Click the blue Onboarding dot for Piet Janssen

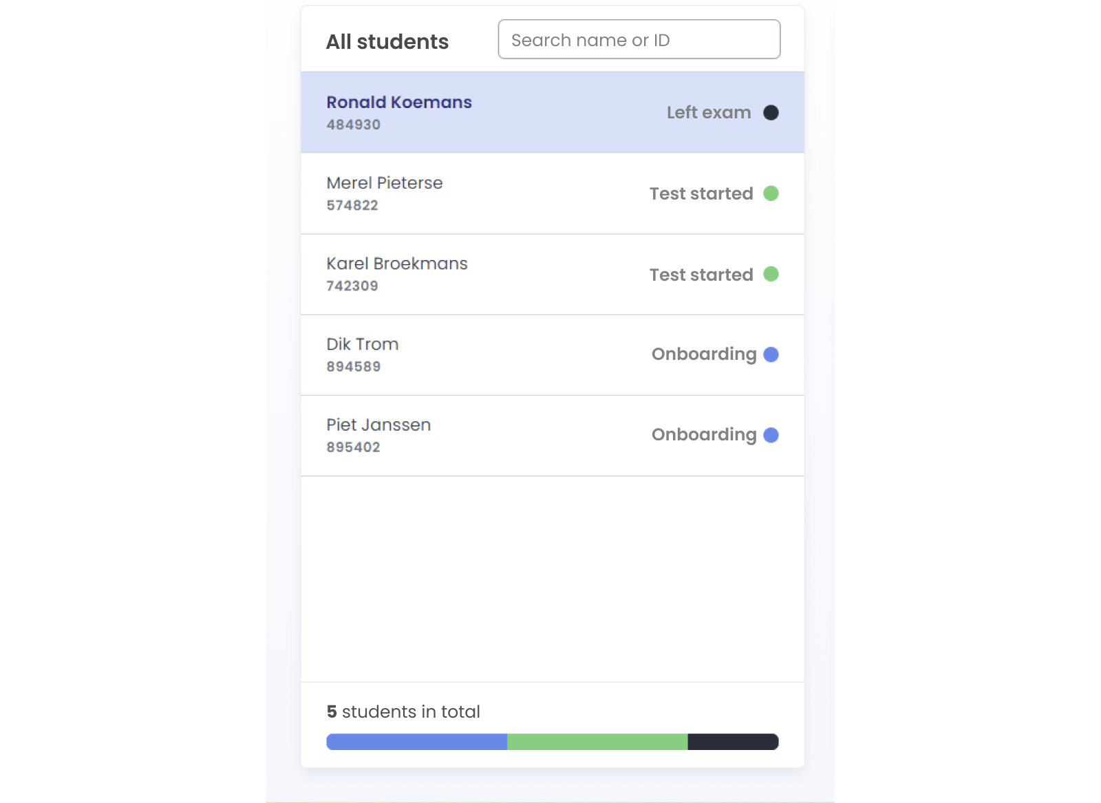click(772, 435)
